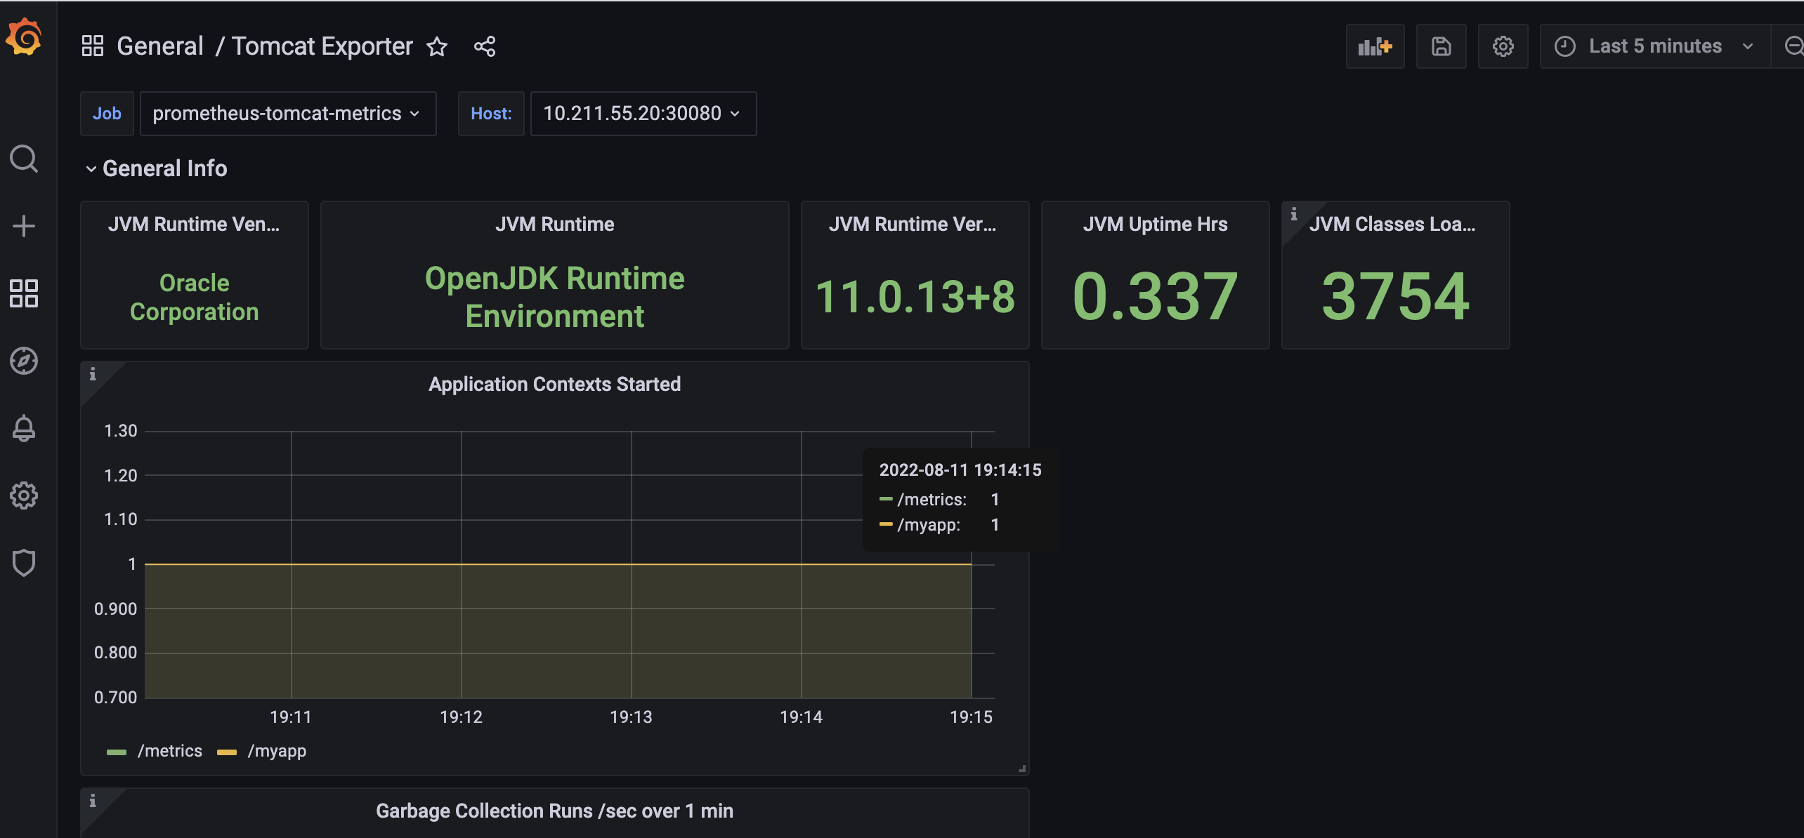Open the Last 5 minutes time picker
The width and height of the screenshot is (1804, 838).
1654,46
